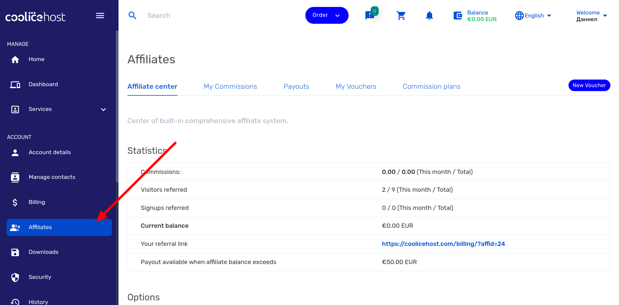Click the 'Signups referred' row label
The width and height of the screenshot is (619, 305).
coord(165,208)
